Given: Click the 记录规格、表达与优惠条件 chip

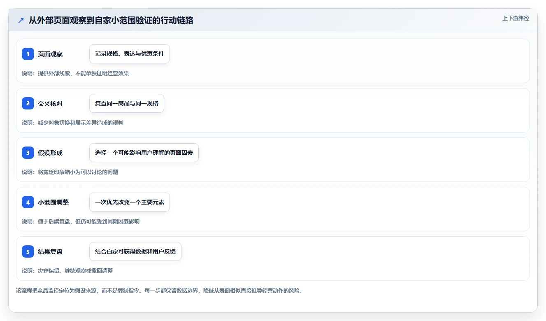Looking at the screenshot, I should (130, 54).
